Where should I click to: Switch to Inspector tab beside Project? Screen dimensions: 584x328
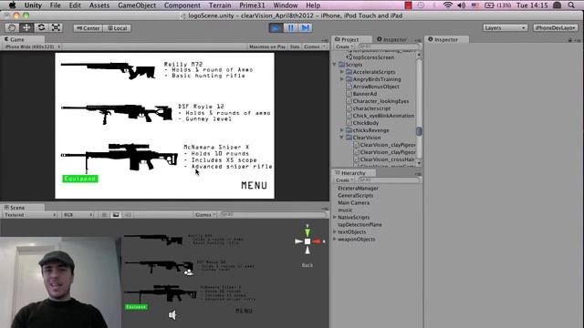[x=391, y=39]
